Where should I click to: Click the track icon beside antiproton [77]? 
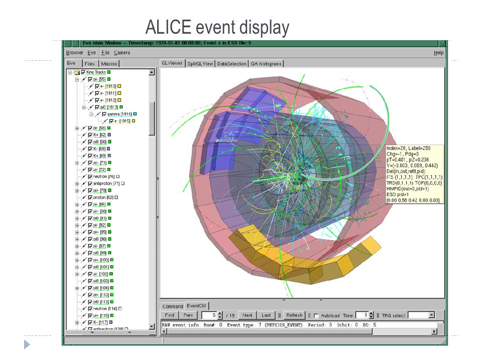(x=84, y=184)
